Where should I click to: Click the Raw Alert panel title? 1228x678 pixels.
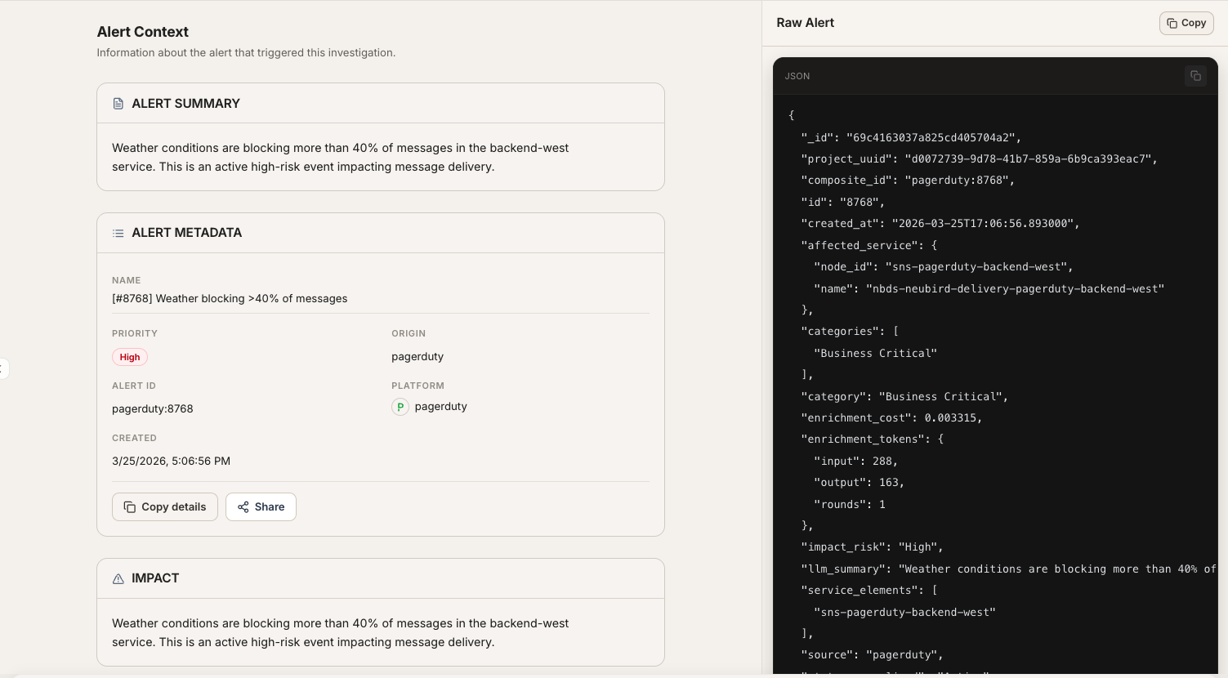click(806, 23)
